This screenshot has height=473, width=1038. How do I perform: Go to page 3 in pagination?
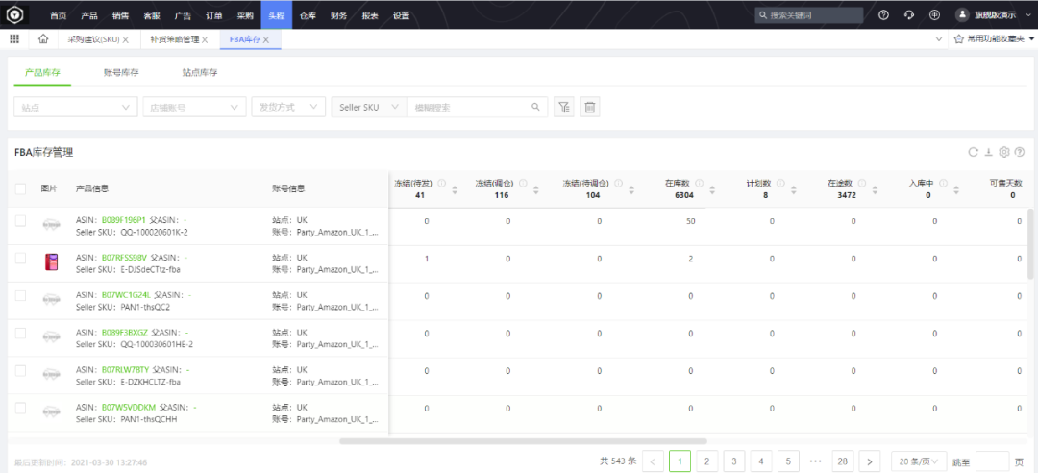pyautogui.click(x=733, y=461)
